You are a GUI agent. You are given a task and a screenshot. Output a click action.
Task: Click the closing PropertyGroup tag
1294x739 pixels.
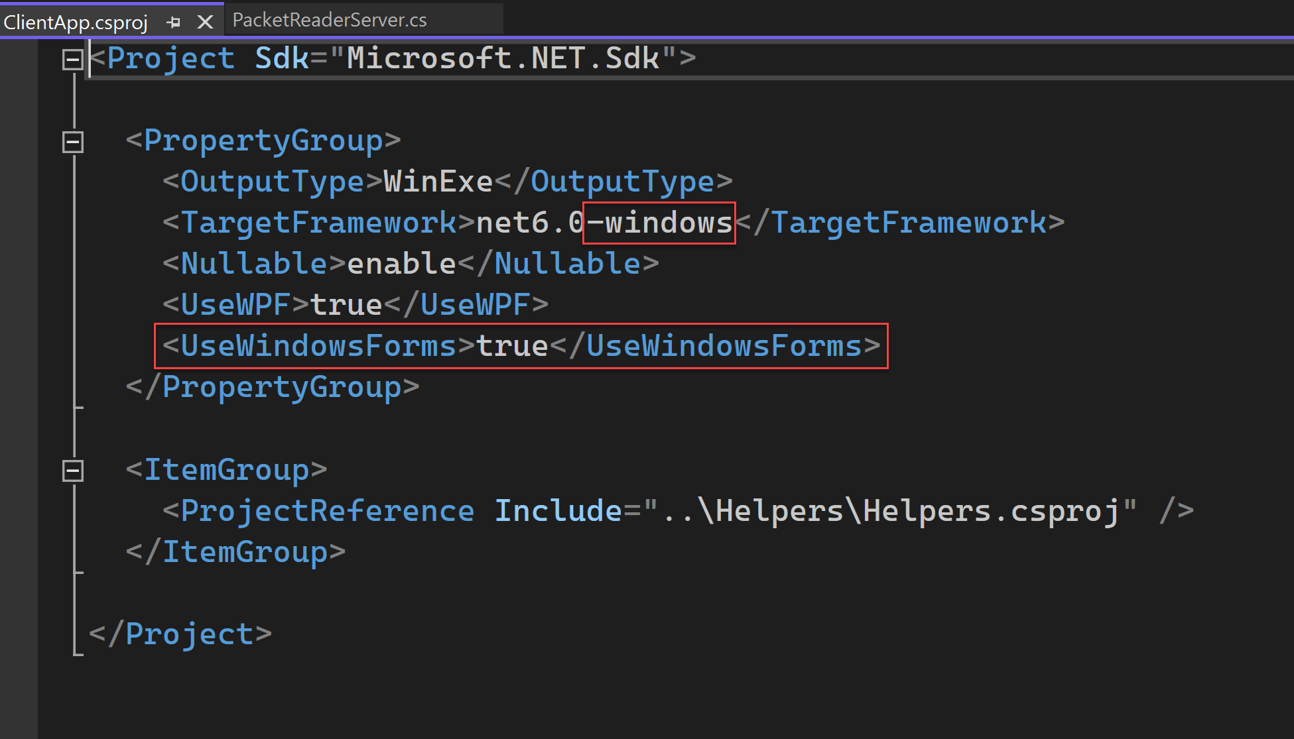click(x=271, y=386)
